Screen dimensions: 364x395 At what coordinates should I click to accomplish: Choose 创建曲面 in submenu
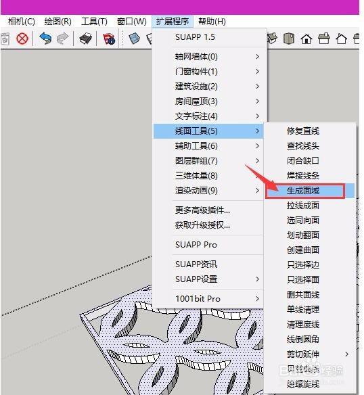310,250
